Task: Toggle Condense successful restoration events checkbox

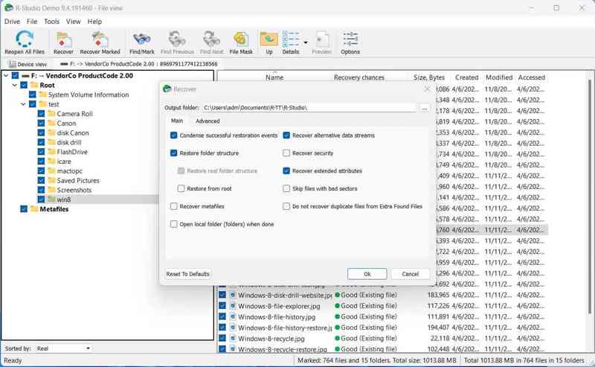Action: 174,135
